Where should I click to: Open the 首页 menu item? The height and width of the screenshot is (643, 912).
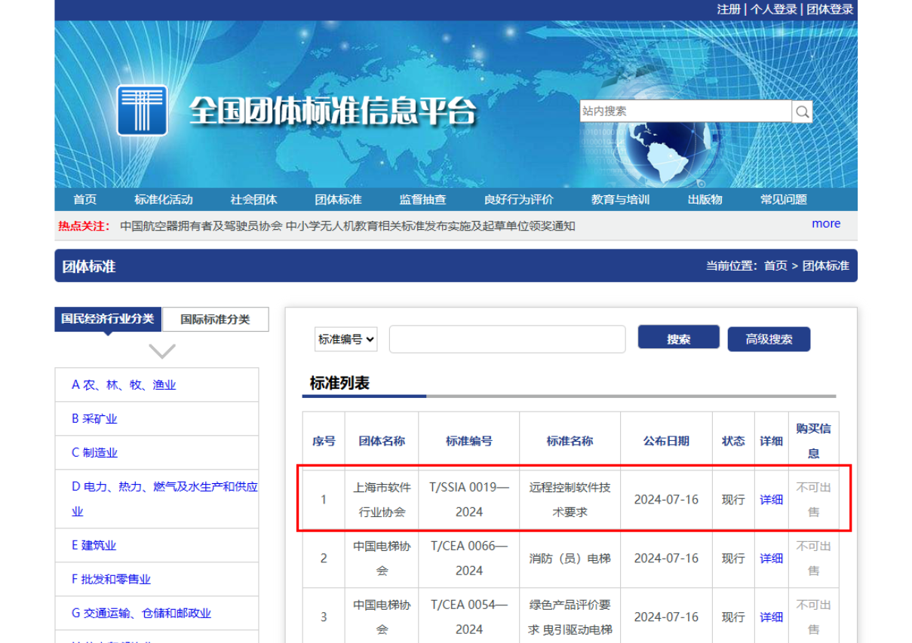pyautogui.click(x=83, y=199)
